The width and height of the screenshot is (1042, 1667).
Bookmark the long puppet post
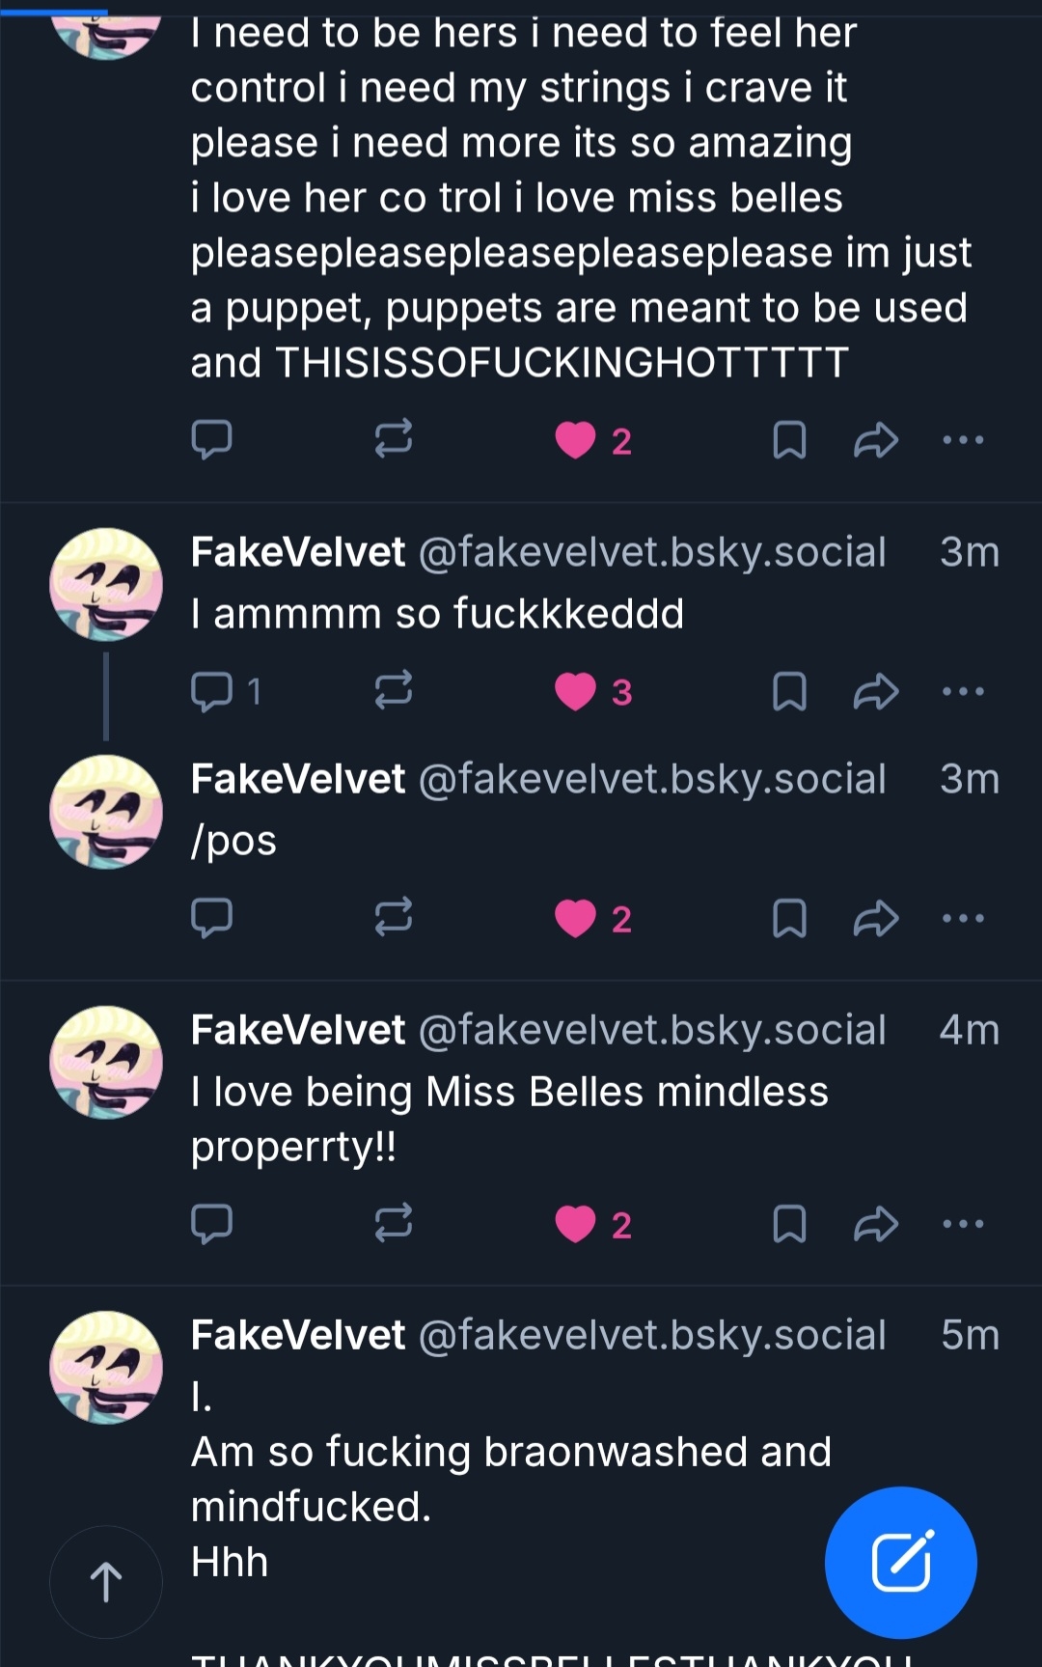(789, 440)
